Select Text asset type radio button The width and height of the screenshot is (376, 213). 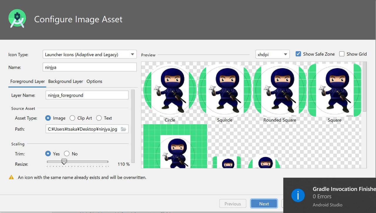coord(99,118)
